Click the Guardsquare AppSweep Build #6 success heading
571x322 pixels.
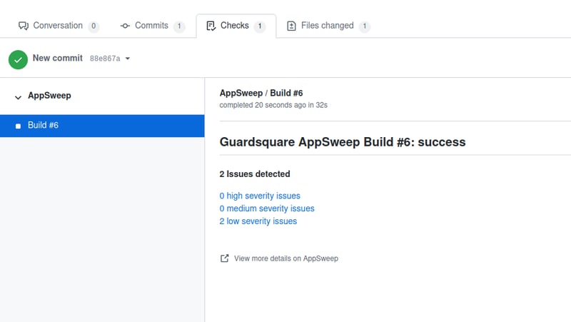pos(343,141)
